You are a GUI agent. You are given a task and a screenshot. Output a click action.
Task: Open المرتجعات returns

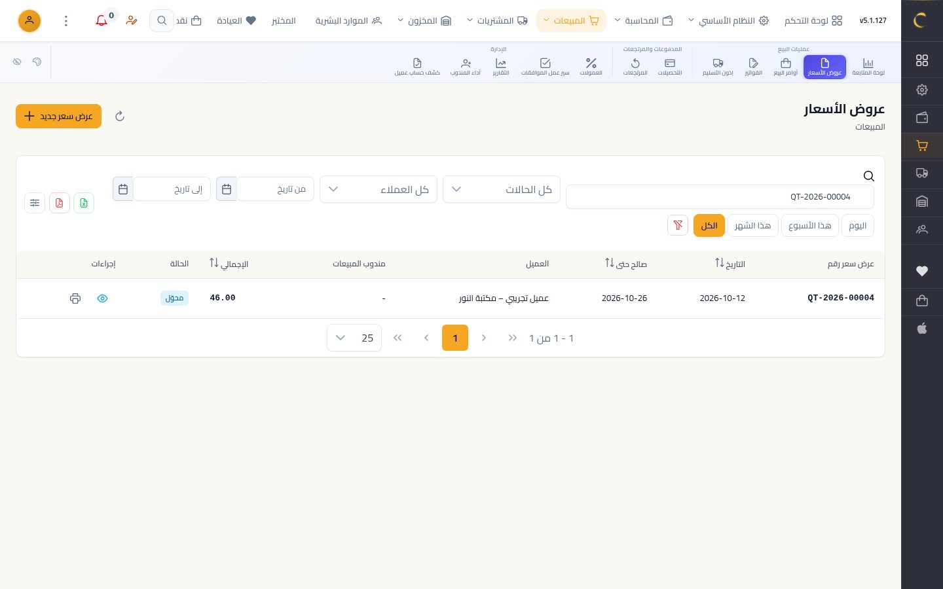[x=635, y=67]
